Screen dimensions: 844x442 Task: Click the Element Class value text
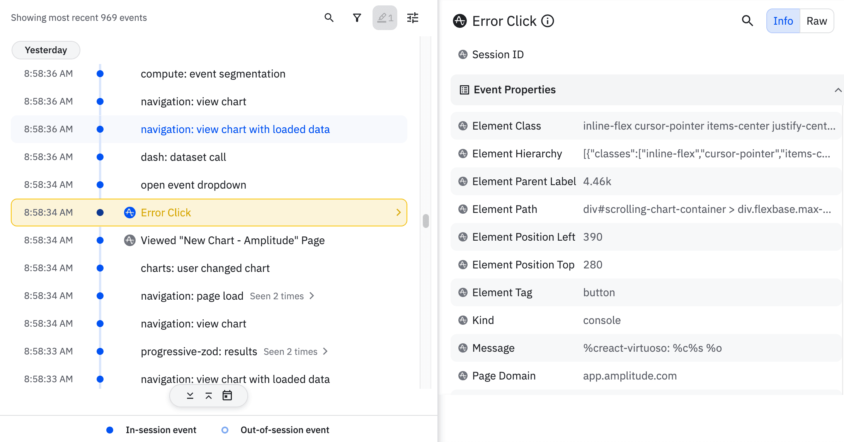[709, 126]
